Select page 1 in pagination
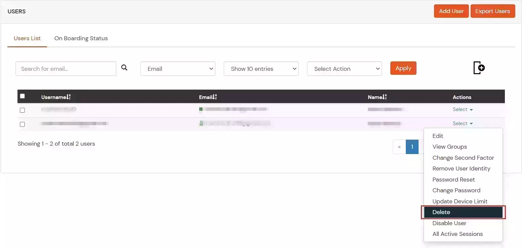 pyautogui.click(x=412, y=147)
